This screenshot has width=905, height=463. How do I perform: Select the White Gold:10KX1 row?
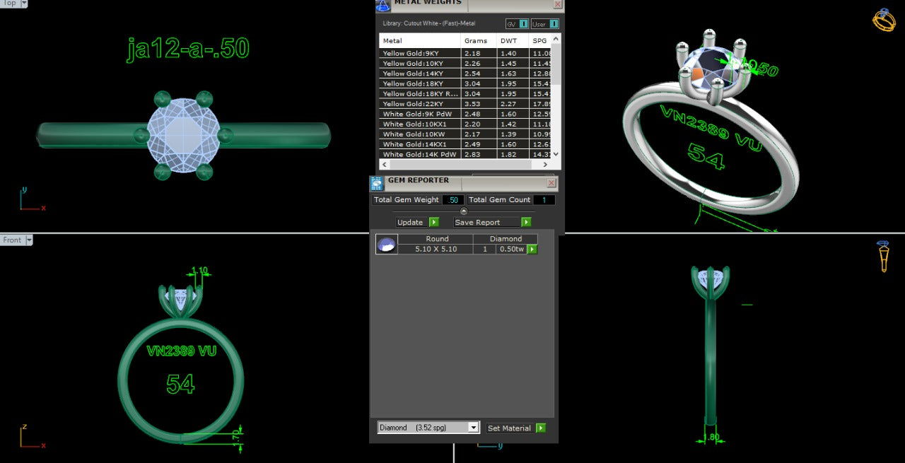465,124
